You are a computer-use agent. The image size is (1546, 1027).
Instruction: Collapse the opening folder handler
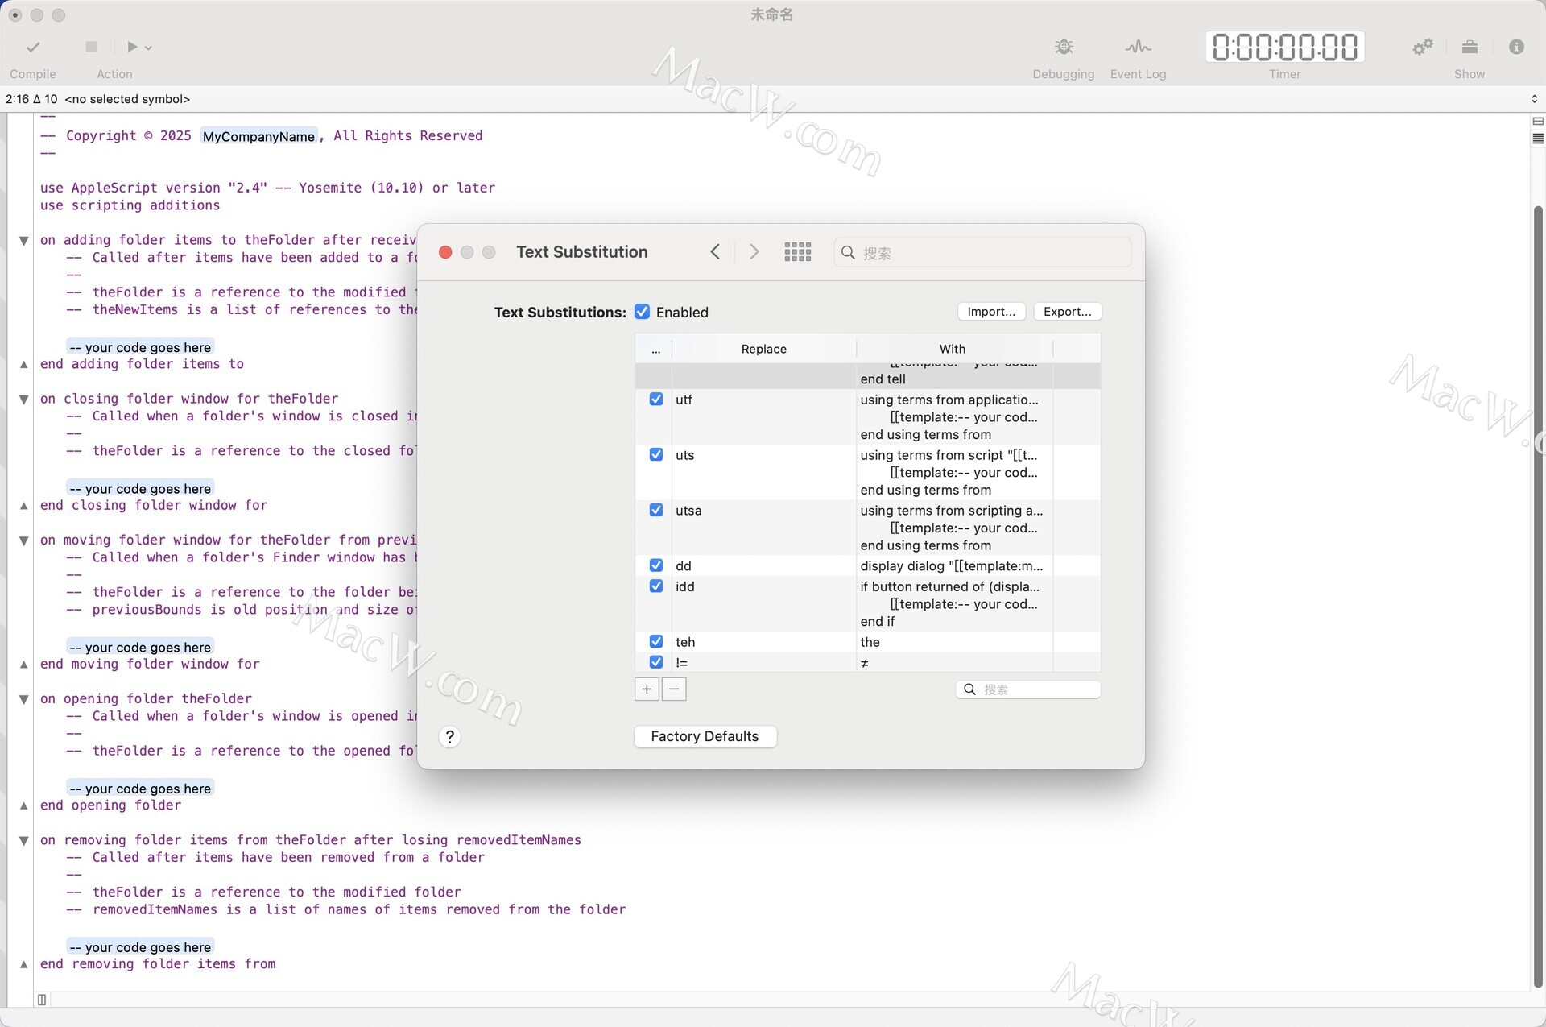(23, 700)
